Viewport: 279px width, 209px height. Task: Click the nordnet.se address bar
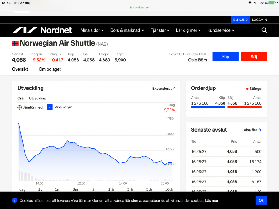[x=139, y=7]
